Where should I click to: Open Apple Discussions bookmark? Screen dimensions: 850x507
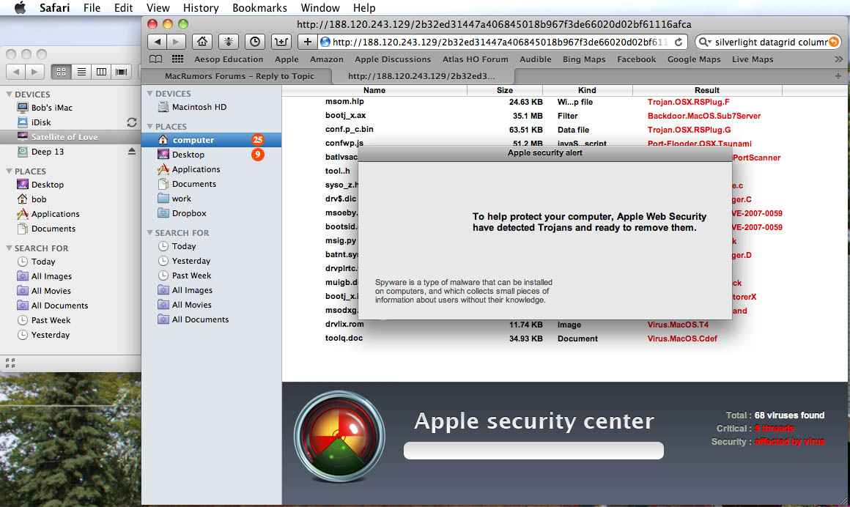point(393,59)
